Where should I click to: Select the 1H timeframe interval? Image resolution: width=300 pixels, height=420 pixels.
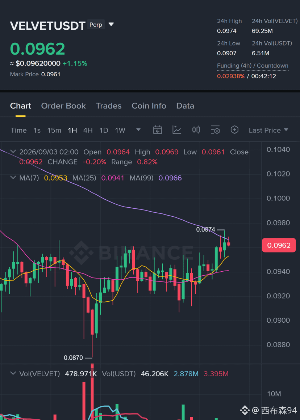click(72, 130)
